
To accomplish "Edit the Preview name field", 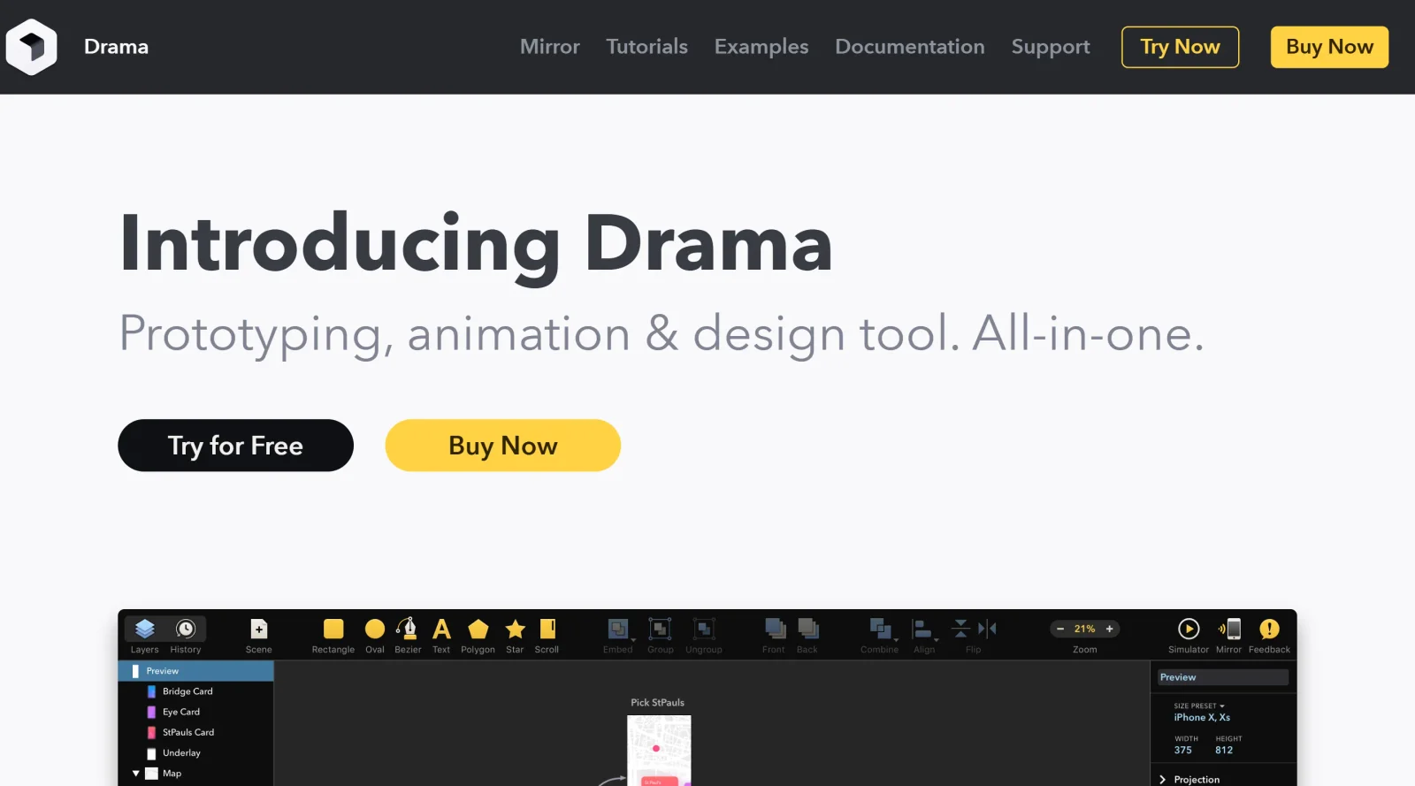I will (x=1223, y=677).
